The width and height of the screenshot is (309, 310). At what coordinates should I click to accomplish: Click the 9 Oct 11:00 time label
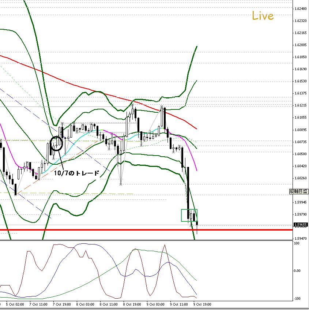click(x=179, y=304)
